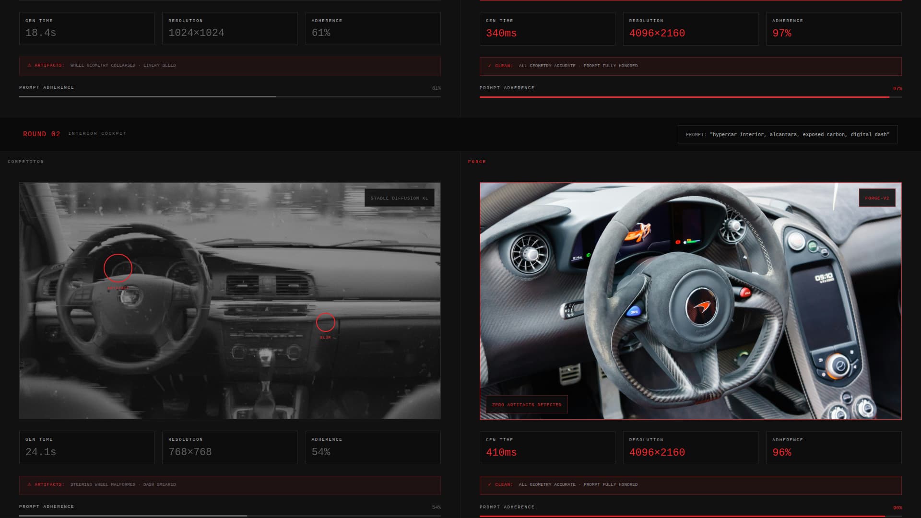The width and height of the screenshot is (921, 518).
Task: Expand the ROUND 02 INTERIOR COCKPIT section
Action: pyautogui.click(x=42, y=134)
